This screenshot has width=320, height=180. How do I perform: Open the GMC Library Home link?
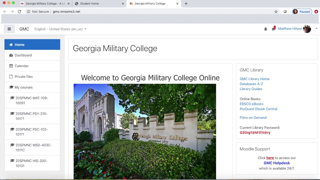tap(254, 79)
